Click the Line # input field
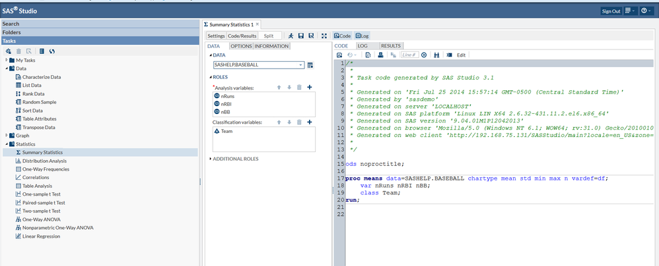The height and width of the screenshot is (266, 659). (x=408, y=55)
